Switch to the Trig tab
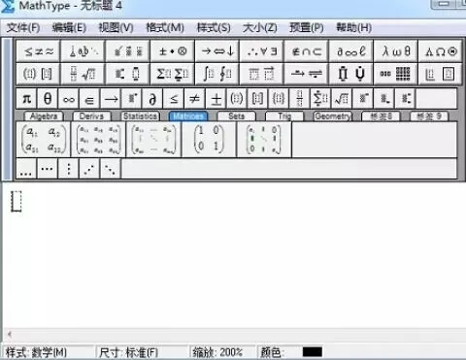466x360 pixels. (x=284, y=115)
